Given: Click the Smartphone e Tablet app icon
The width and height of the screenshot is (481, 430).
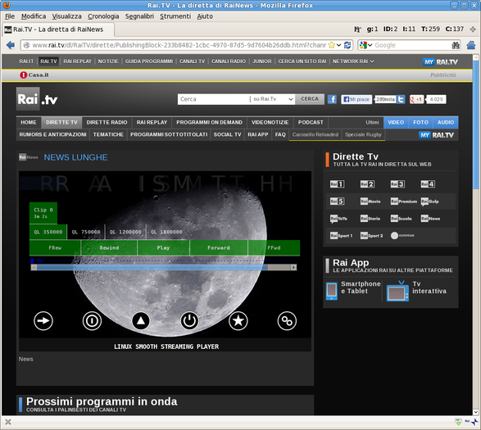Looking at the screenshot, I should pos(331,291).
